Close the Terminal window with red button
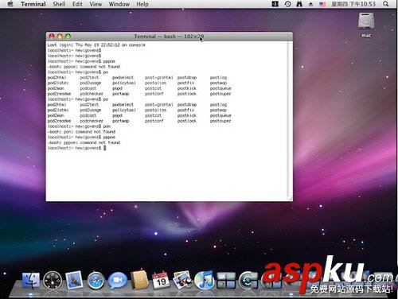 click(52, 36)
